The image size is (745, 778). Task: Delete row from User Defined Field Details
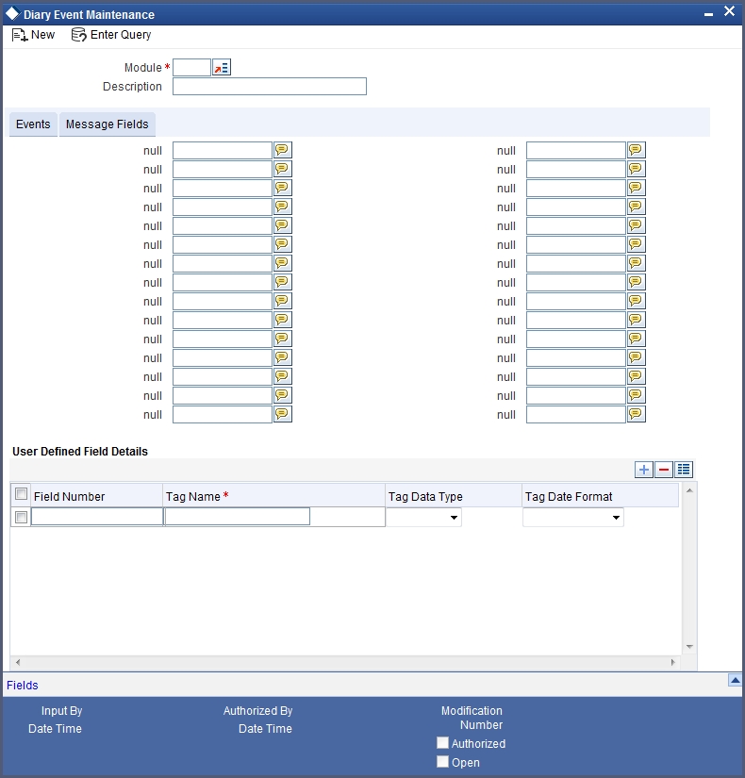point(664,470)
